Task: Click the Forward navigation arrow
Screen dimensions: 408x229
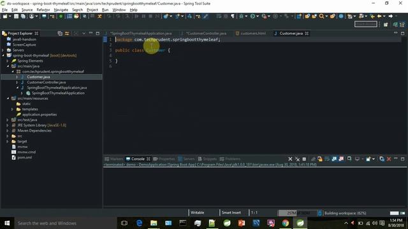Action: coord(391,17)
